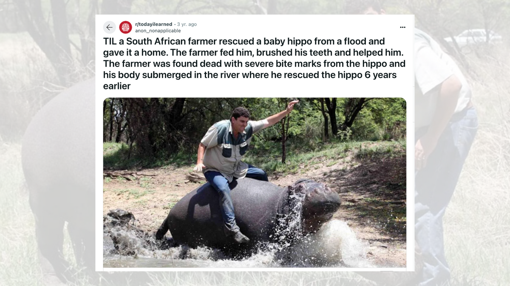Click the white car in the blurred backdrop
510x286 pixels.
[x=473, y=36]
